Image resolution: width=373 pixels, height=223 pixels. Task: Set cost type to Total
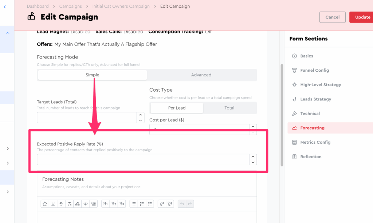coord(229,108)
